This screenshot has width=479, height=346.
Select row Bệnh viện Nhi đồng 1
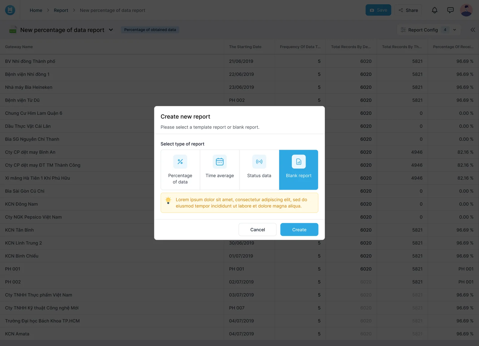(x=239, y=74)
